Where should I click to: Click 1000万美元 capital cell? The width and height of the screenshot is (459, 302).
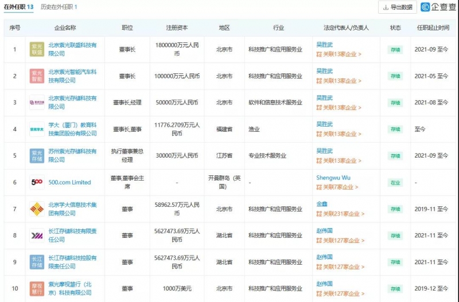pyautogui.click(x=177, y=288)
